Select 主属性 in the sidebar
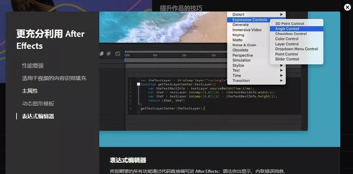353x174 pixels. [30, 91]
